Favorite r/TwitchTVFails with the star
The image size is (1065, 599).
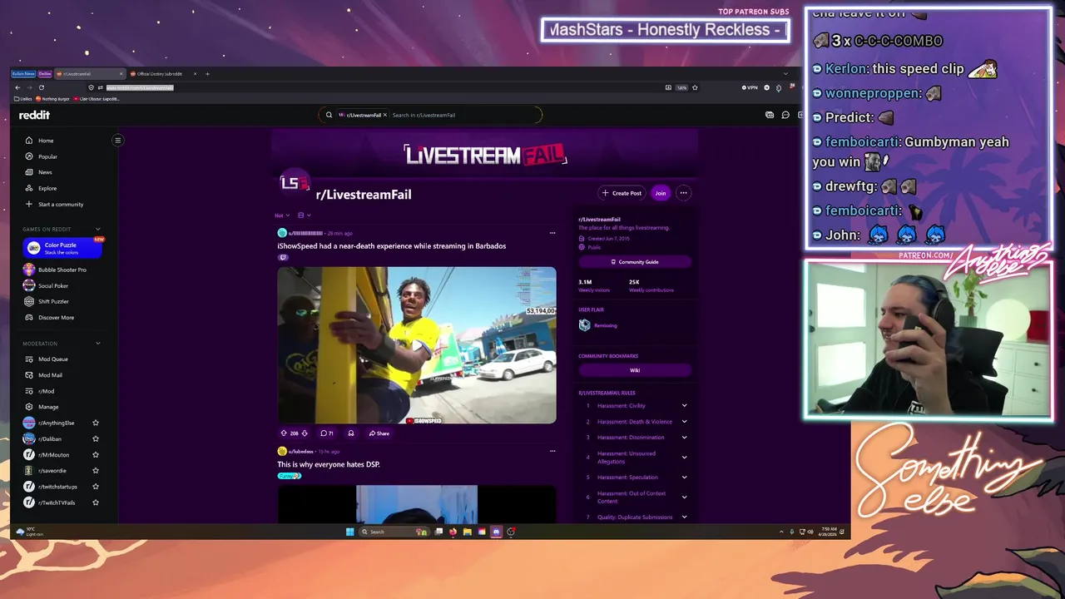point(96,502)
